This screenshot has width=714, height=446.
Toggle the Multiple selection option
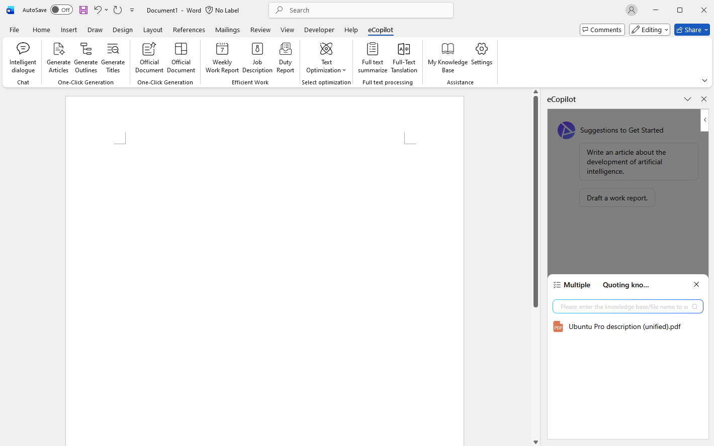point(572,285)
